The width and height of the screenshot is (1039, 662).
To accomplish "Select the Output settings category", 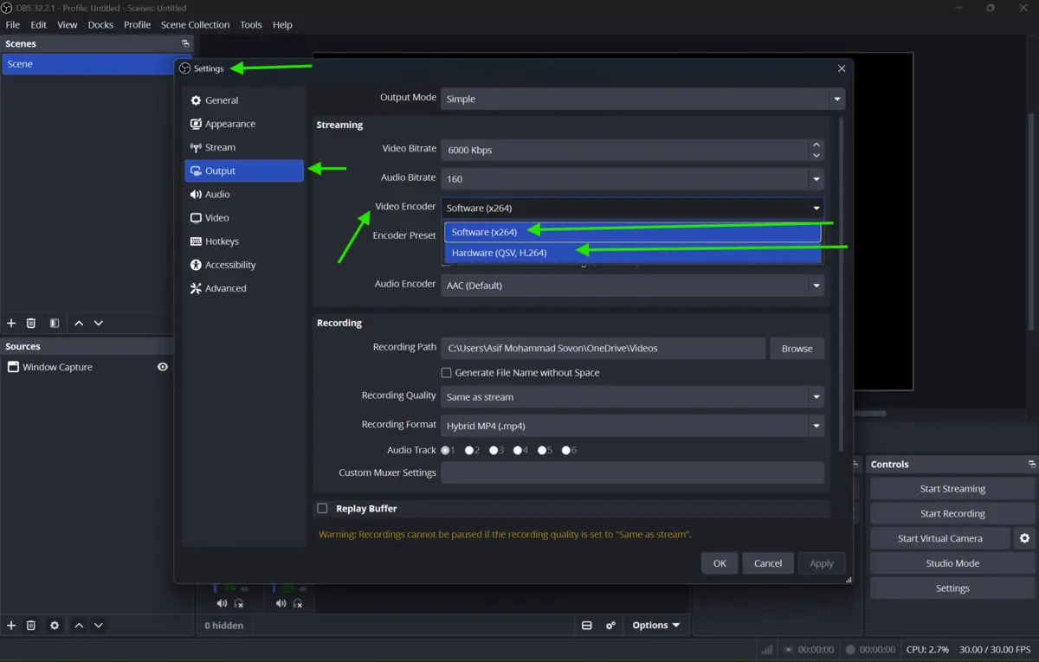I will pyautogui.click(x=244, y=170).
